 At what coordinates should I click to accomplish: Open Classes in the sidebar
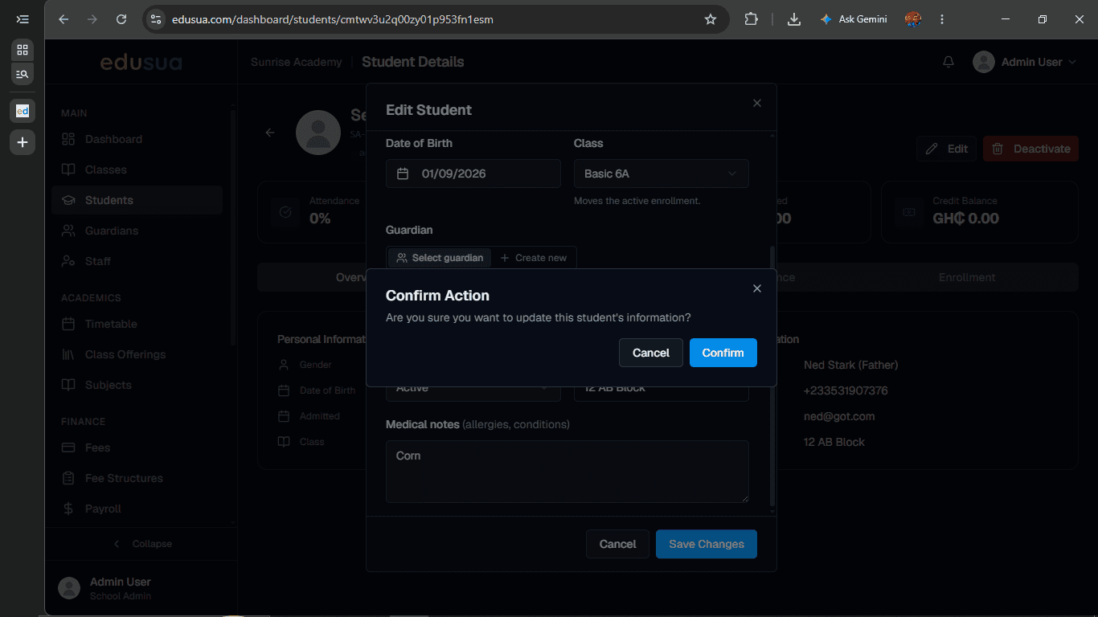coord(137,170)
